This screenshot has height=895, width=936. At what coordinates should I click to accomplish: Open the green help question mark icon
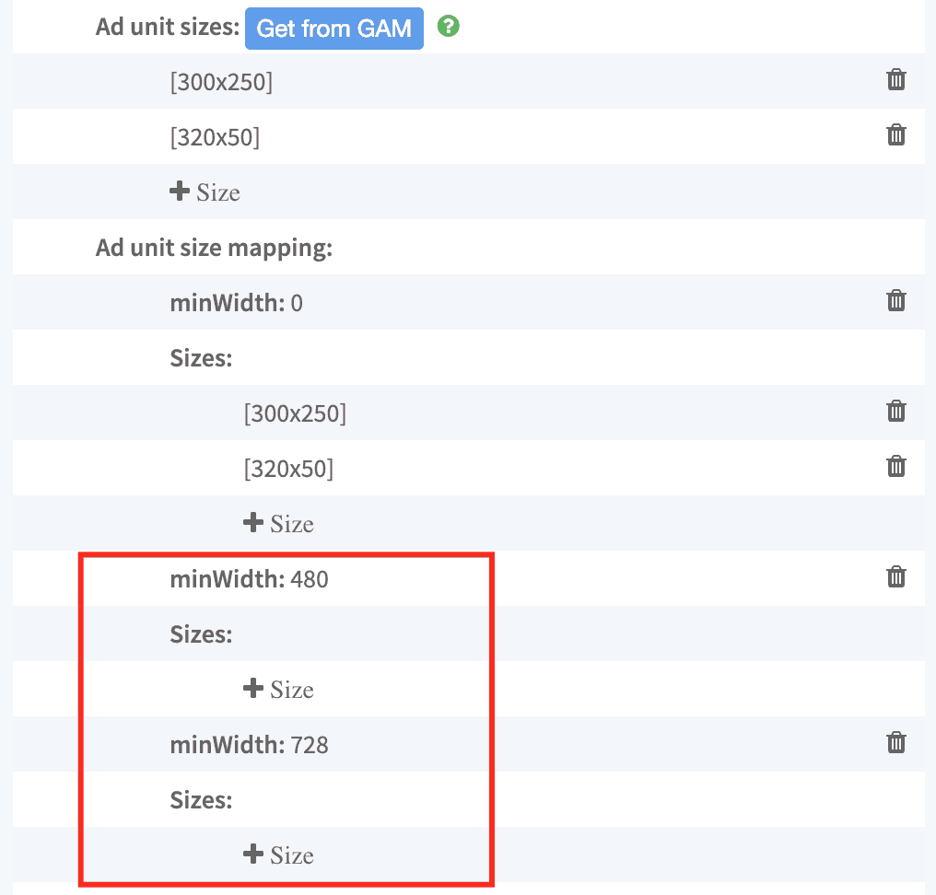[x=449, y=27]
